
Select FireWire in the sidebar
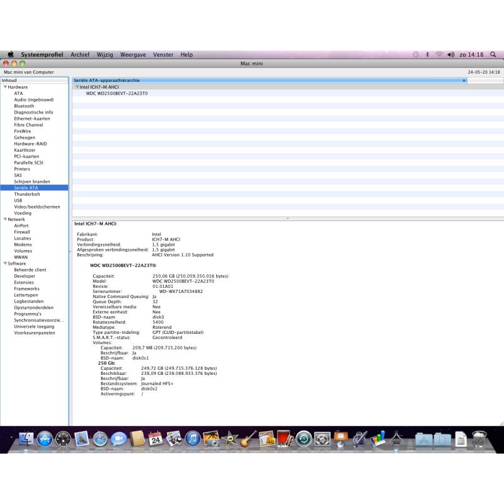click(23, 131)
